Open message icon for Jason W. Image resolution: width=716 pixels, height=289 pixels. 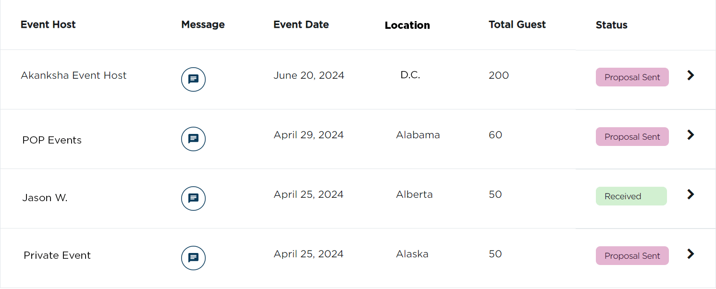(193, 199)
